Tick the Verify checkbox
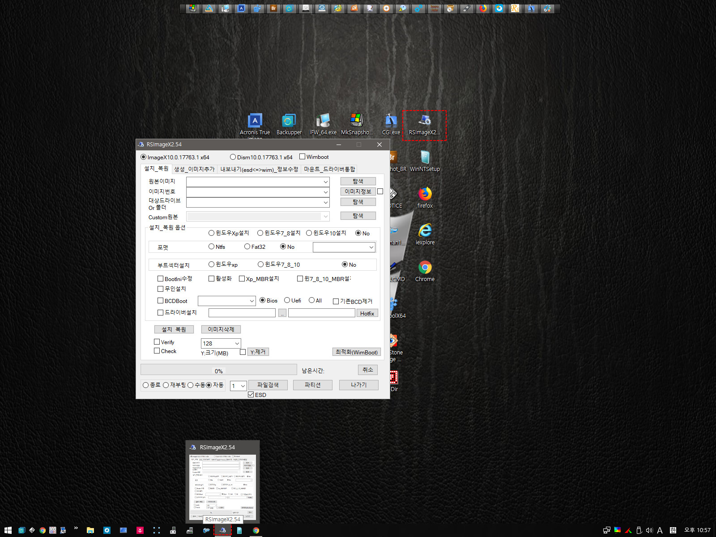The image size is (716, 537). click(164, 342)
